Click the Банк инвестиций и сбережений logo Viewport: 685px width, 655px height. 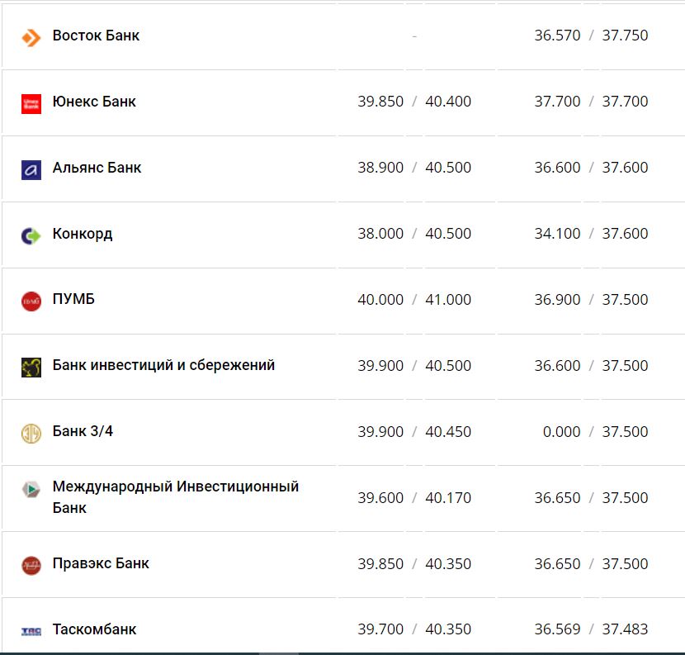pyautogui.click(x=31, y=368)
